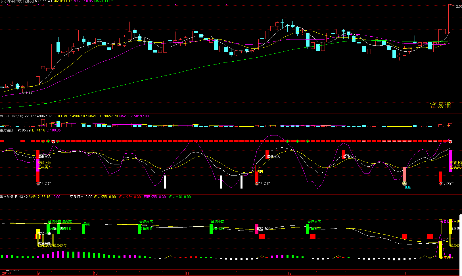Click the 2014年 label on the time axis

pyautogui.click(x=8, y=273)
